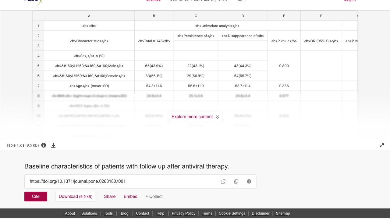Open the Terms footer link

pos(207,214)
